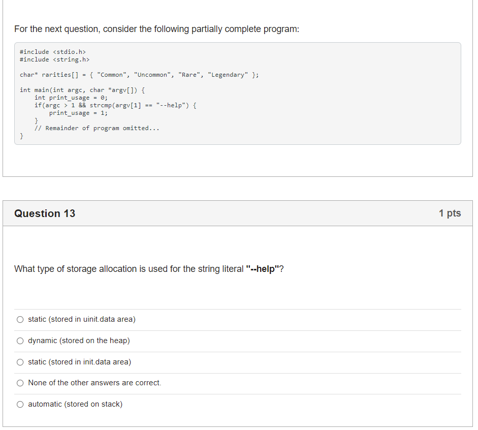This screenshot has height=430, width=478.
Task: Click the 'print_usage = 1;' code line
Action: 78,113
